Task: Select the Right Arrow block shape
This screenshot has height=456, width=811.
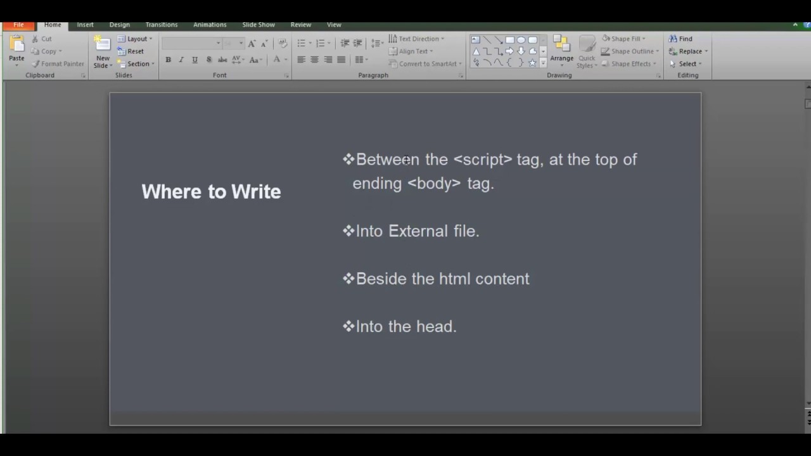Action: click(510, 51)
